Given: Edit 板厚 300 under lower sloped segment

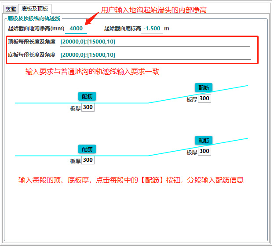Looking at the screenshot, I should [x=205, y=151].
